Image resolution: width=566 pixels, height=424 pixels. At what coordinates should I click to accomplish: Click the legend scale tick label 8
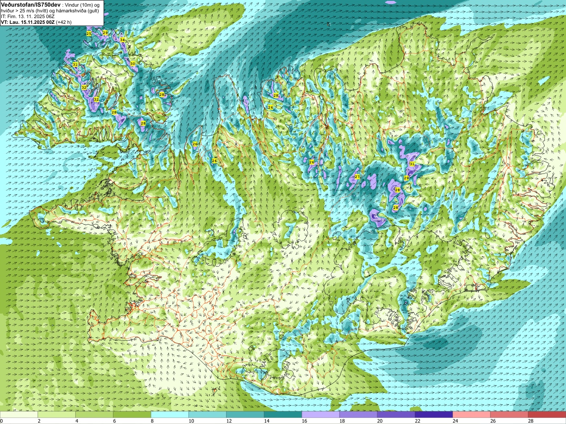(153, 421)
